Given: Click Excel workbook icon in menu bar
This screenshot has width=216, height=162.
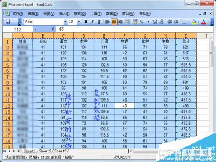Looking at the screenshot, I should [7, 13].
